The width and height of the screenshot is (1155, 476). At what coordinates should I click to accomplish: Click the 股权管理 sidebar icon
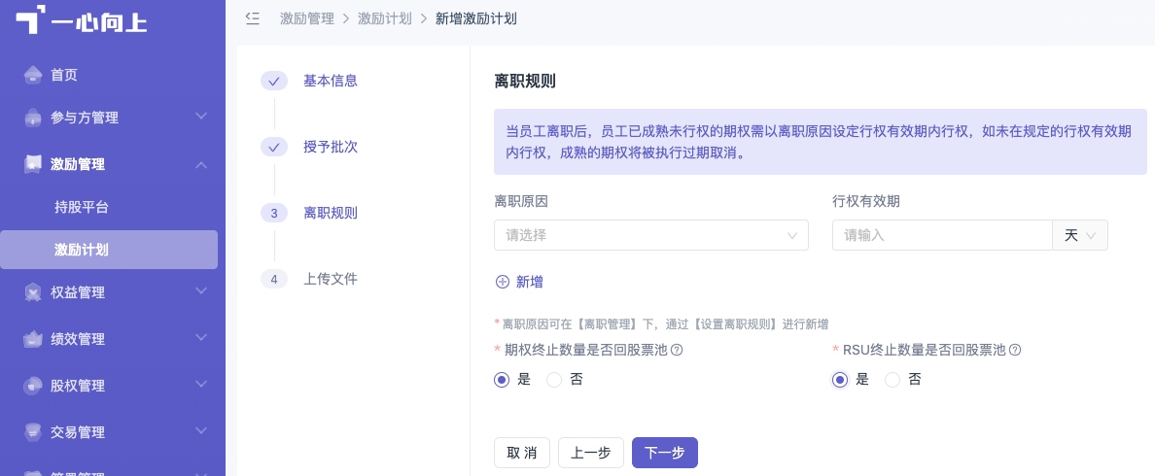[x=33, y=386]
